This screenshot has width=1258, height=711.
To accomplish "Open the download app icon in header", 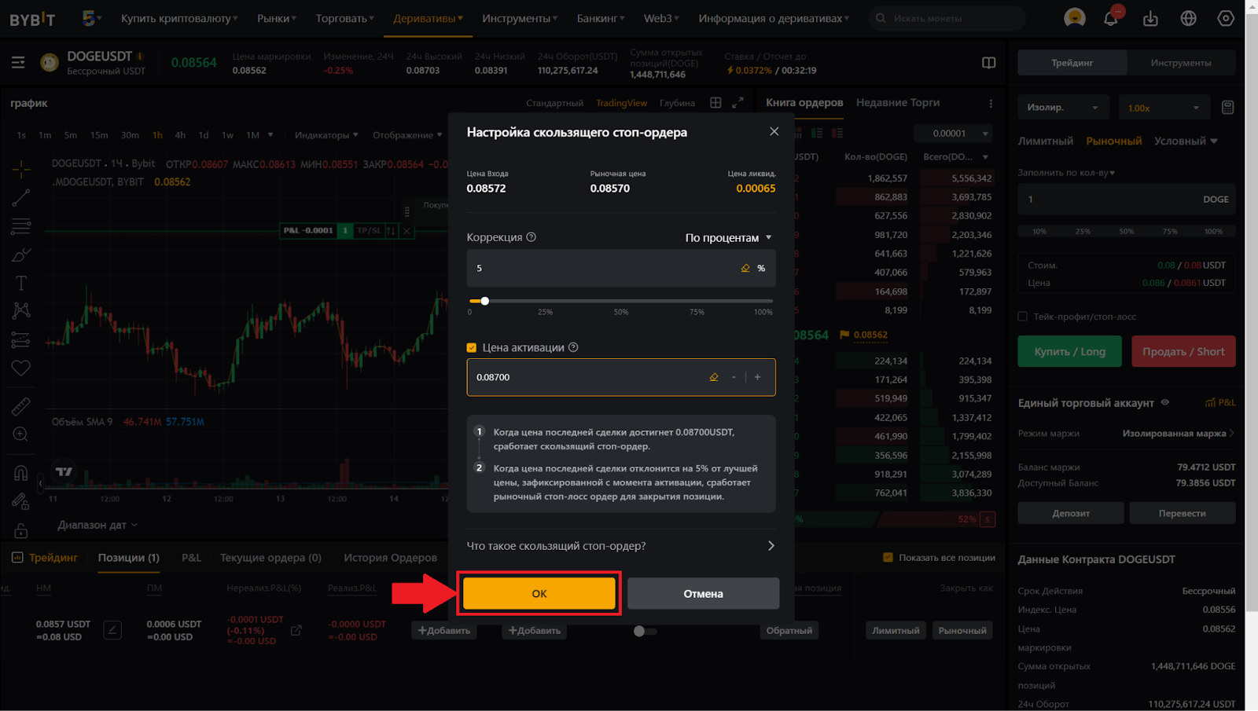I will coord(1150,18).
